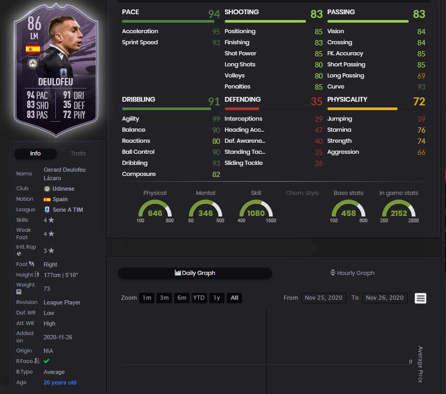The image size is (446, 394).
Task: Switch to the Traits tab
Action: (x=78, y=153)
